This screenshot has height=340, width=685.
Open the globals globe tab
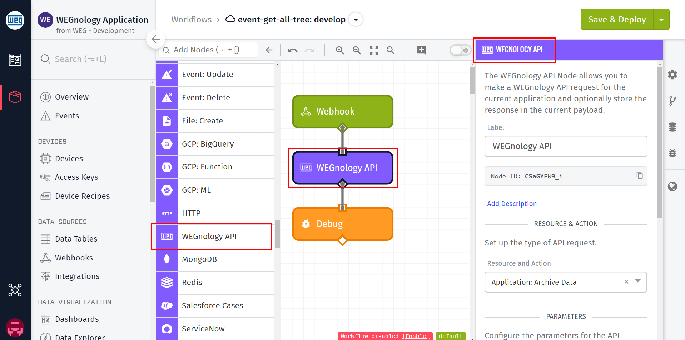click(672, 186)
